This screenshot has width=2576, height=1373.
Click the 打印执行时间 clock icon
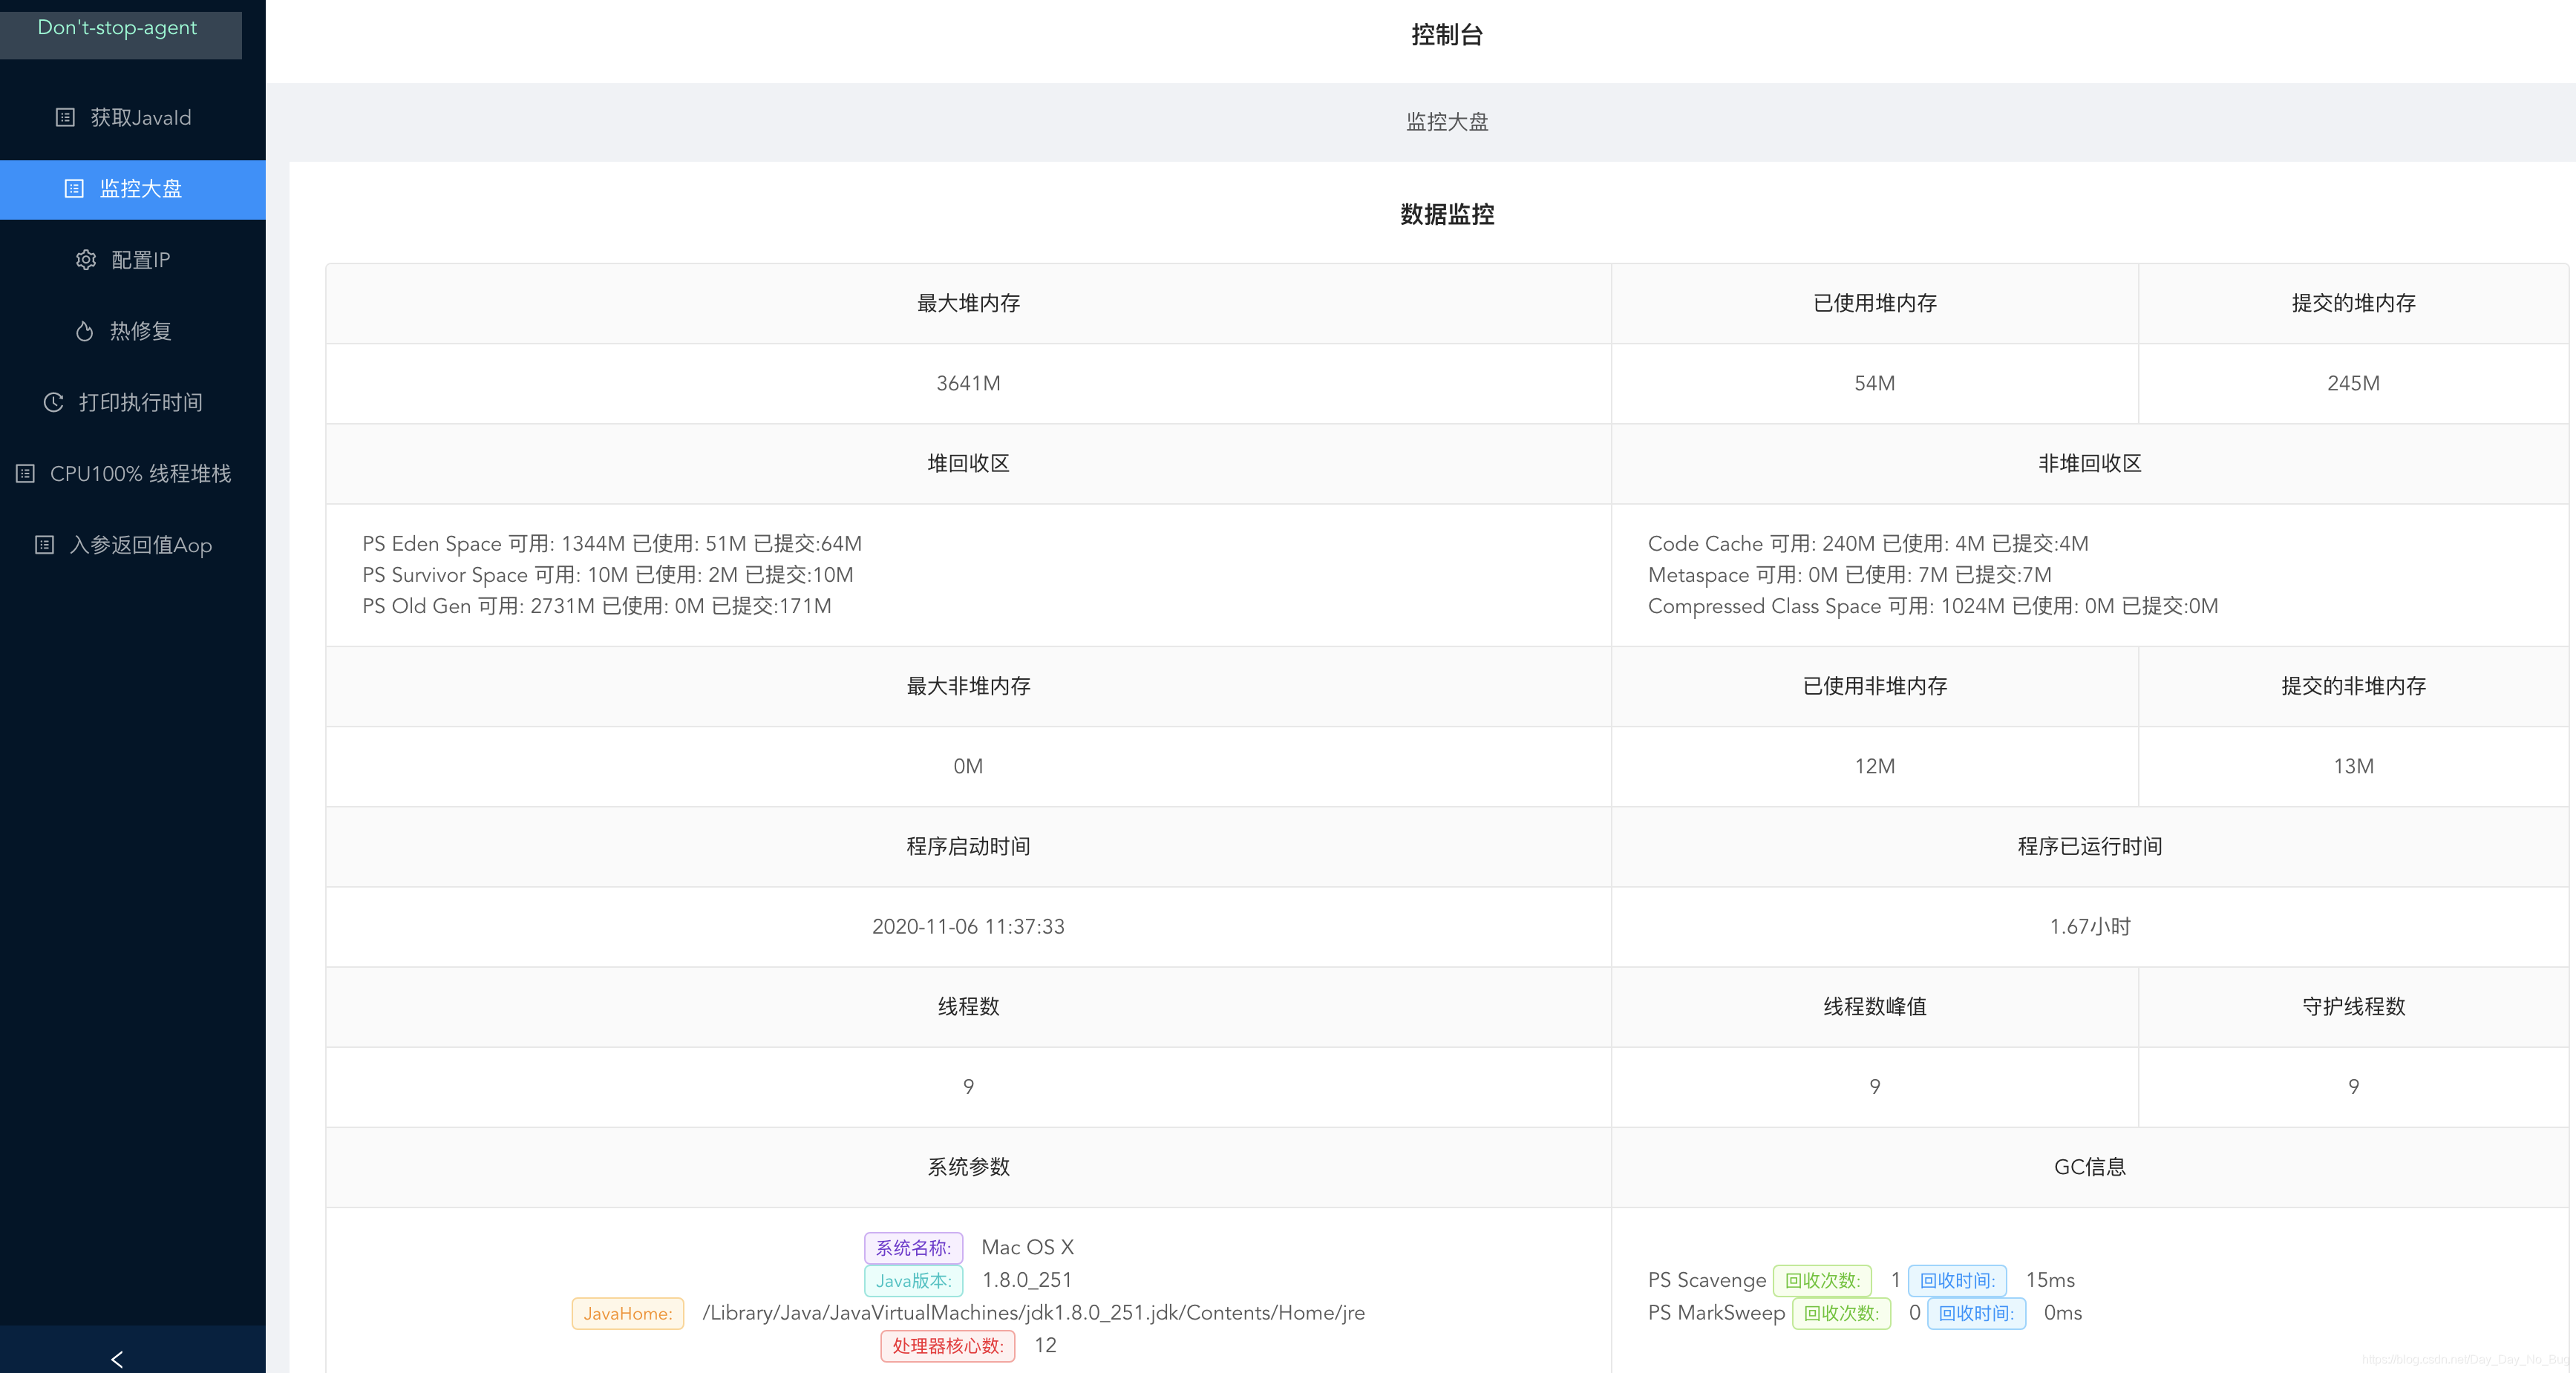point(53,403)
